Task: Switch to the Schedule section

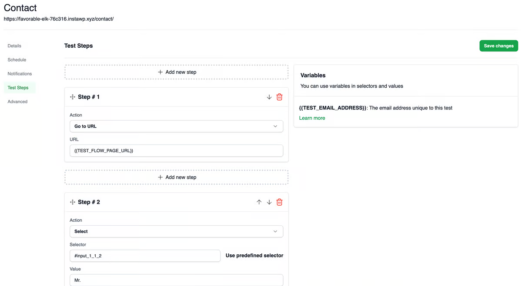Action: pos(17,59)
